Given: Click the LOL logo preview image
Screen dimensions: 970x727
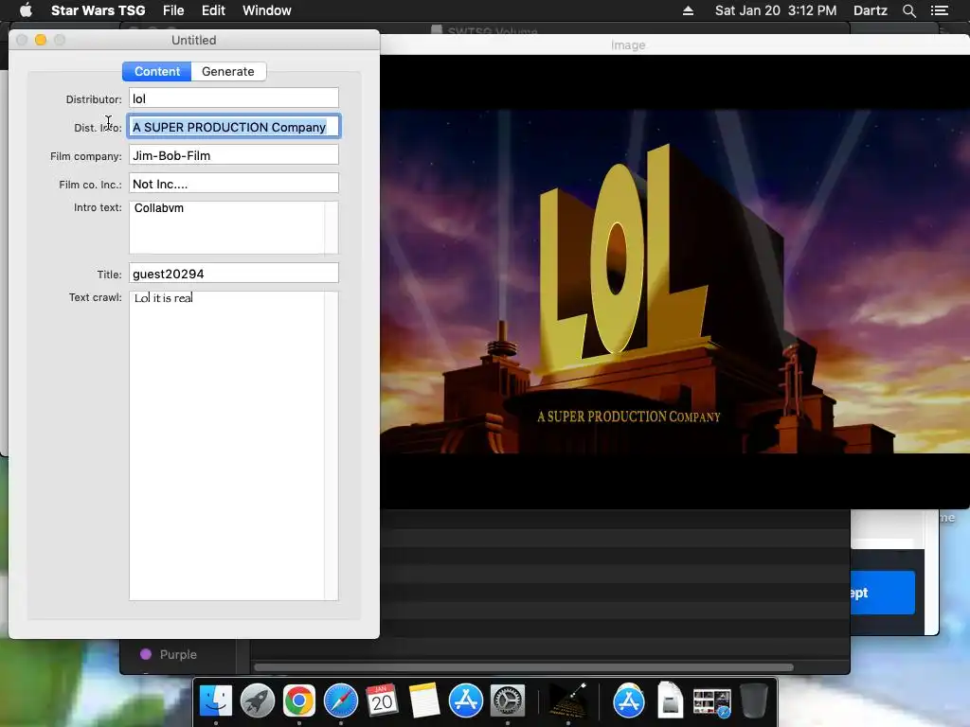Looking at the screenshot, I should (674, 282).
